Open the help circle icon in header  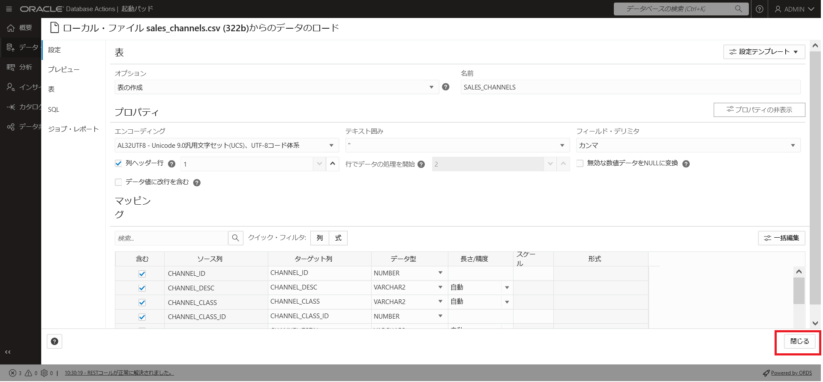(759, 9)
